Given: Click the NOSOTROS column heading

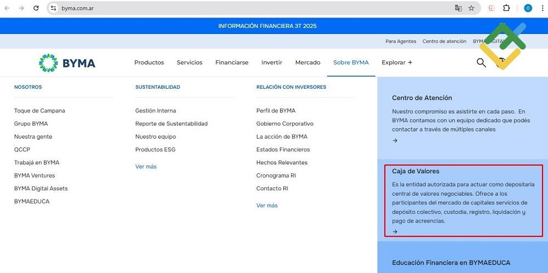Looking at the screenshot, I should point(28,87).
